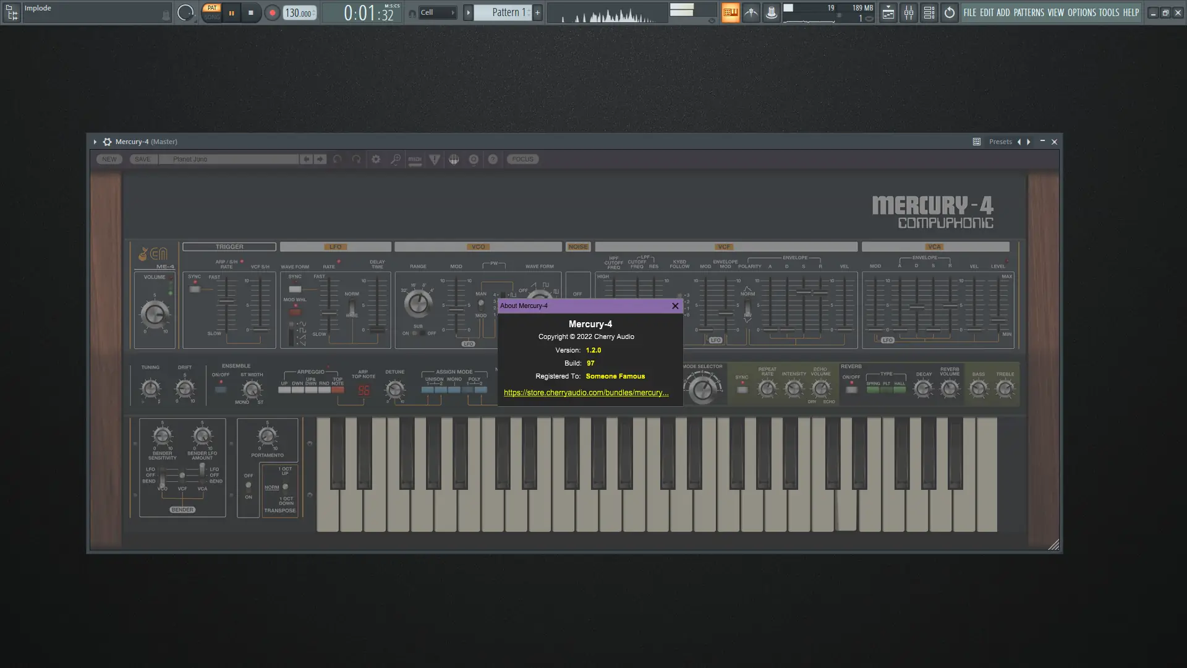Open the playlist view icon
This screenshot has width=1187, height=668.
pos(888,12)
